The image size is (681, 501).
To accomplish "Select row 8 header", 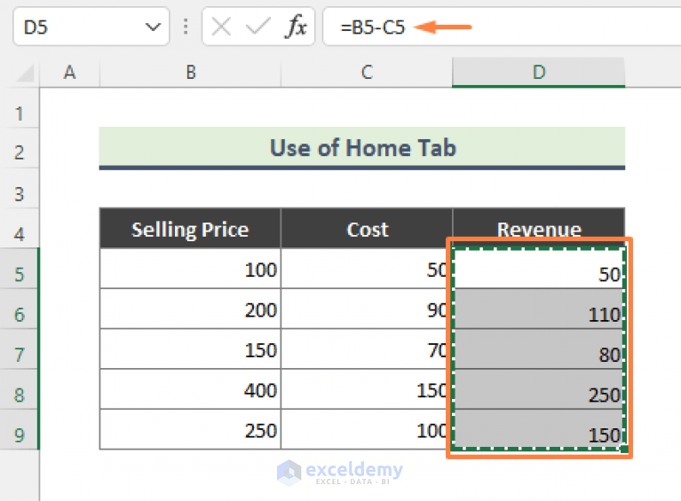I will coord(20,388).
